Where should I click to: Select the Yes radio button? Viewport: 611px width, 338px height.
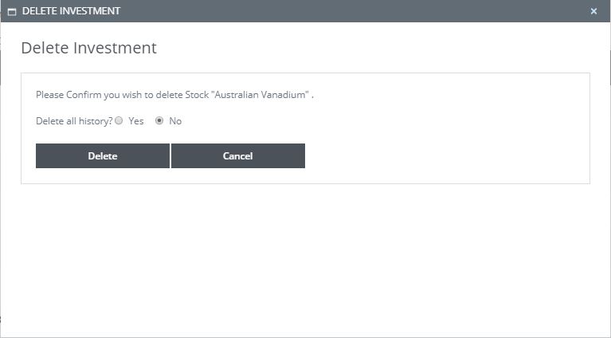[119, 121]
